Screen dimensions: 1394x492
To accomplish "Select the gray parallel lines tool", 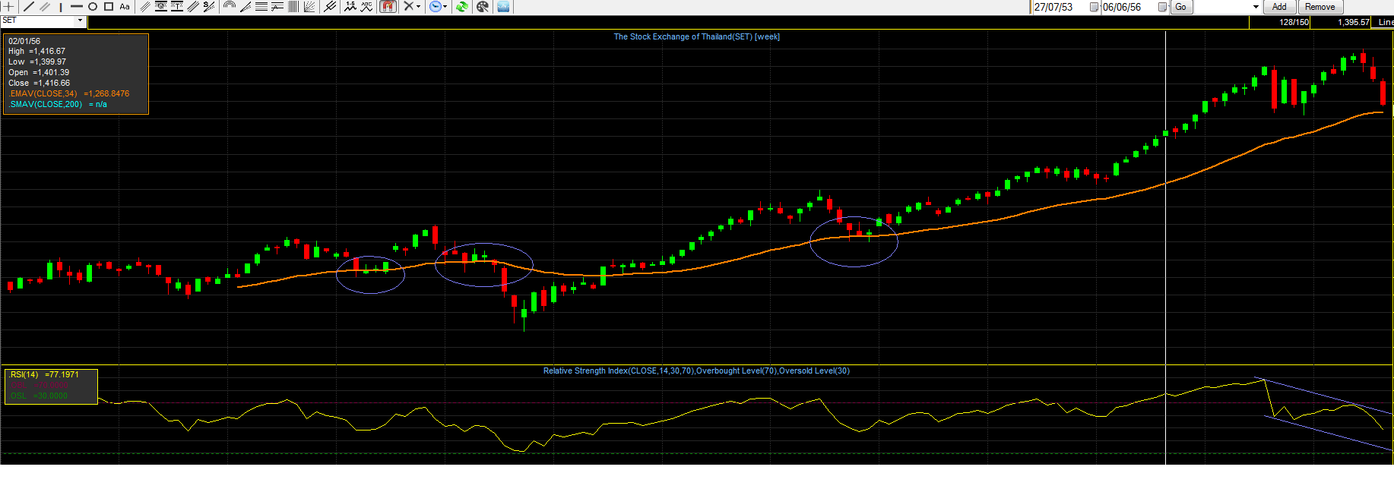I will [44, 7].
